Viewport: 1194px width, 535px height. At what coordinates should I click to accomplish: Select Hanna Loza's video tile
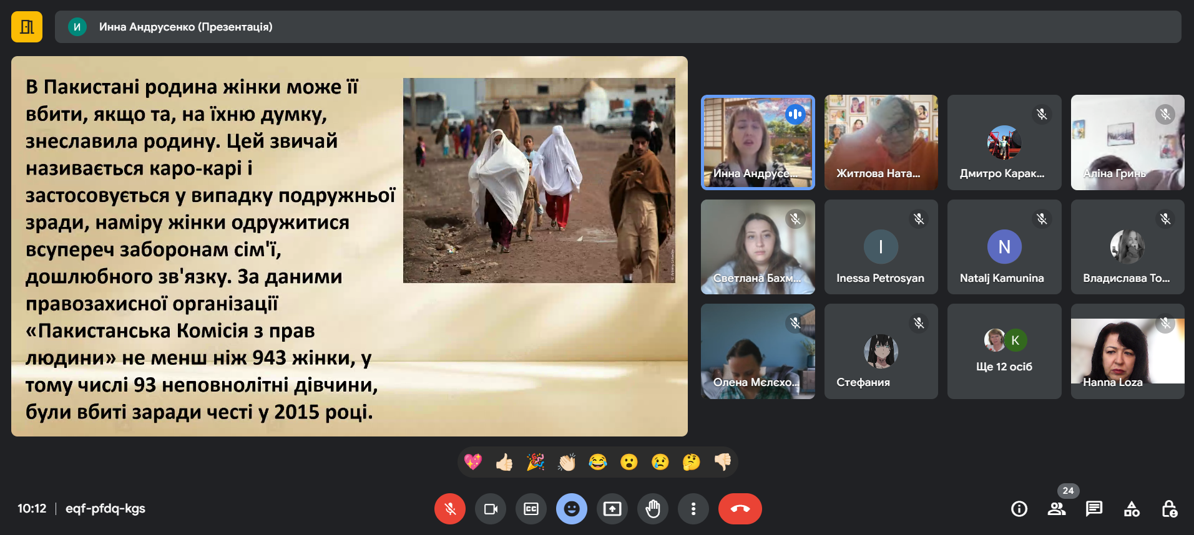tap(1127, 352)
